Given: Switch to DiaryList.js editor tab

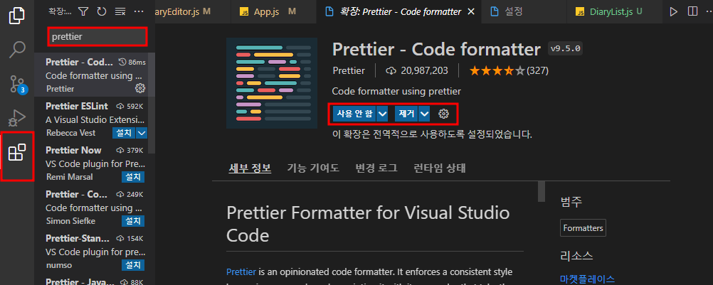Looking at the screenshot, I should [614, 12].
